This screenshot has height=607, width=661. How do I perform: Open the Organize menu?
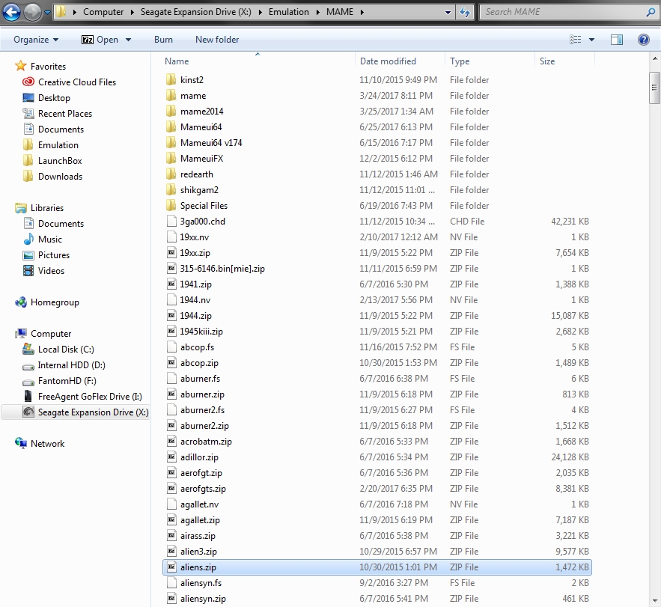36,40
